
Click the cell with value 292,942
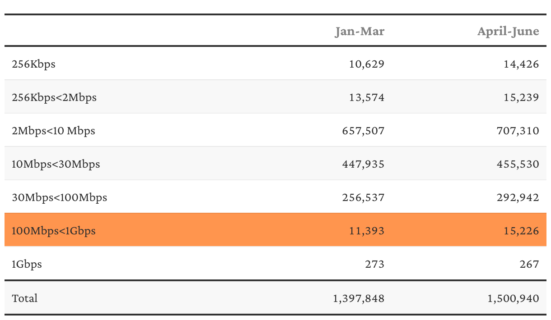pos(518,197)
